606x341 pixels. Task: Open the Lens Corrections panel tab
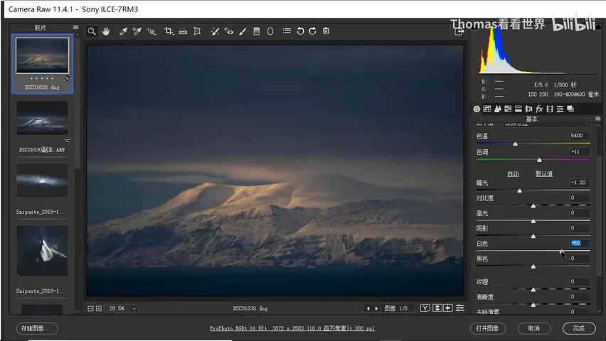pos(528,109)
